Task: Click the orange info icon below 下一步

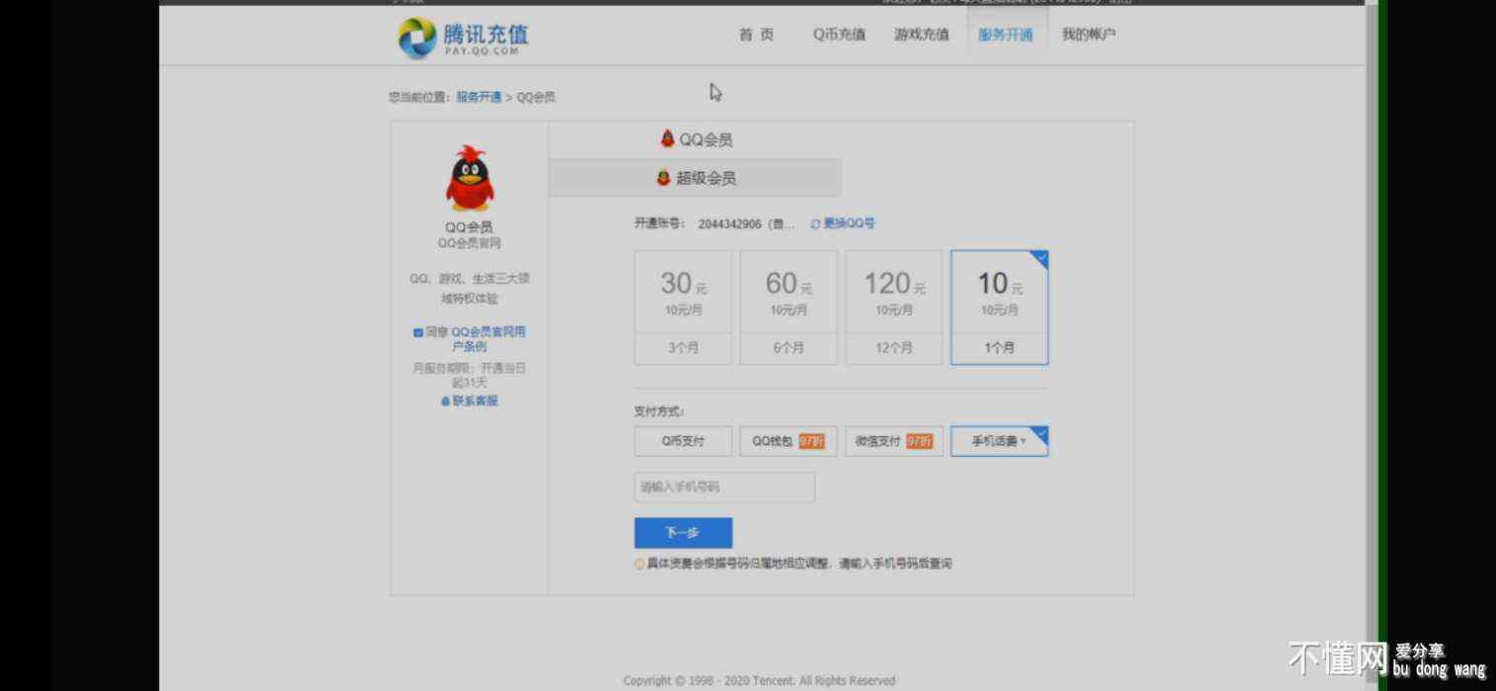Action: click(639, 565)
